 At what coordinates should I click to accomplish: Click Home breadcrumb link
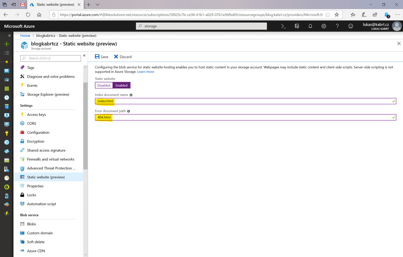point(25,36)
